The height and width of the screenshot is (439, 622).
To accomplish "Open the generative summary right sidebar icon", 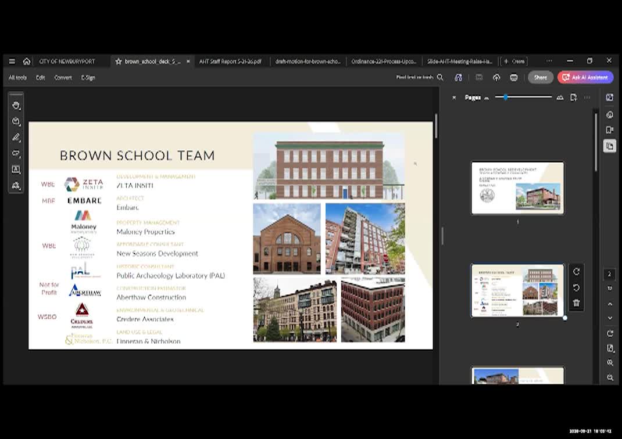I will pyautogui.click(x=610, y=98).
